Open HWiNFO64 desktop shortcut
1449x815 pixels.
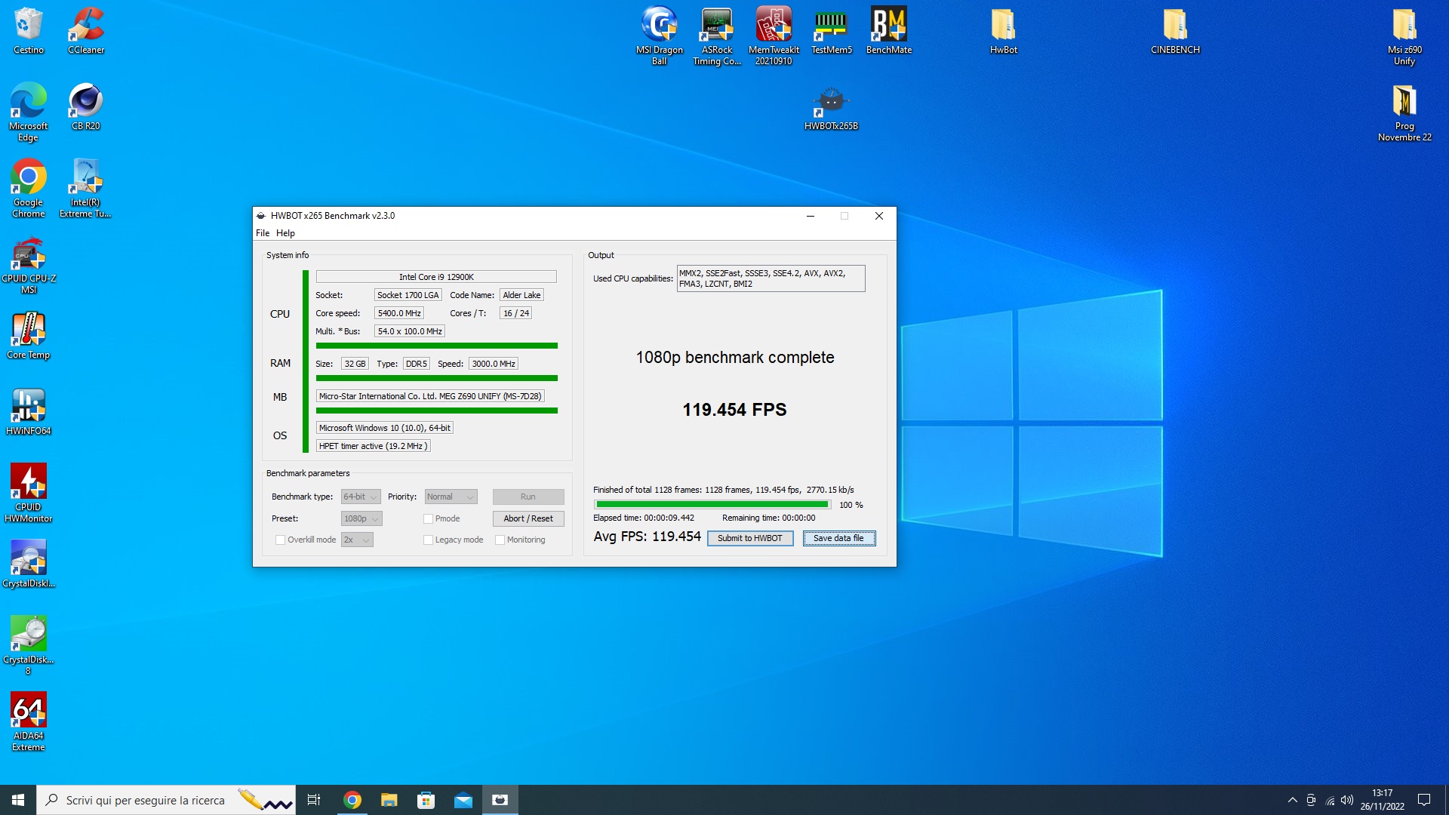click(29, 412)
